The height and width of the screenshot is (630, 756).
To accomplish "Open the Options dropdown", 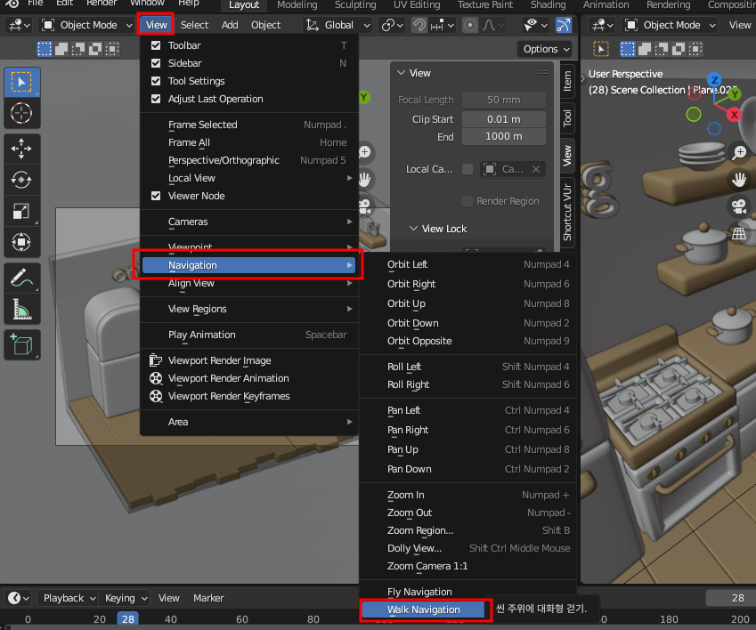I will click(x=546, y=49).
